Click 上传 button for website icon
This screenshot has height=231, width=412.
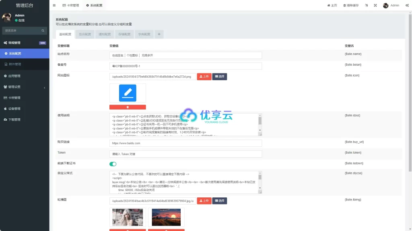tap(204, 77)
